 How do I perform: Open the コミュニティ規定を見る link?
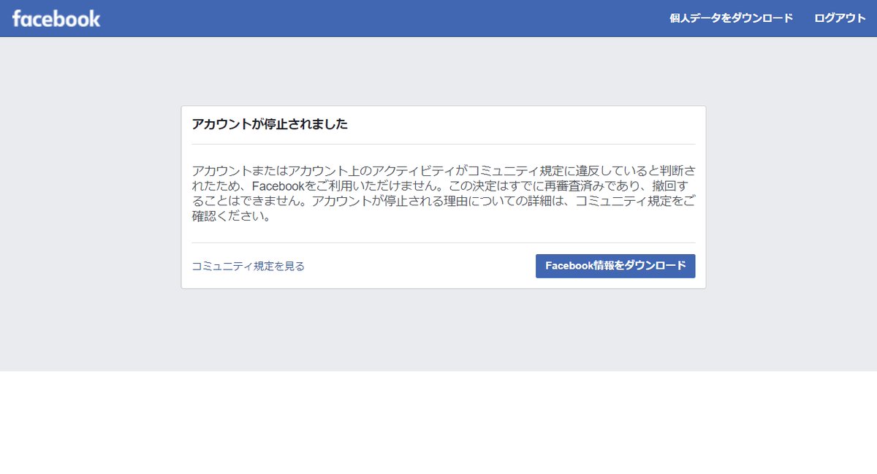point(248,267)
